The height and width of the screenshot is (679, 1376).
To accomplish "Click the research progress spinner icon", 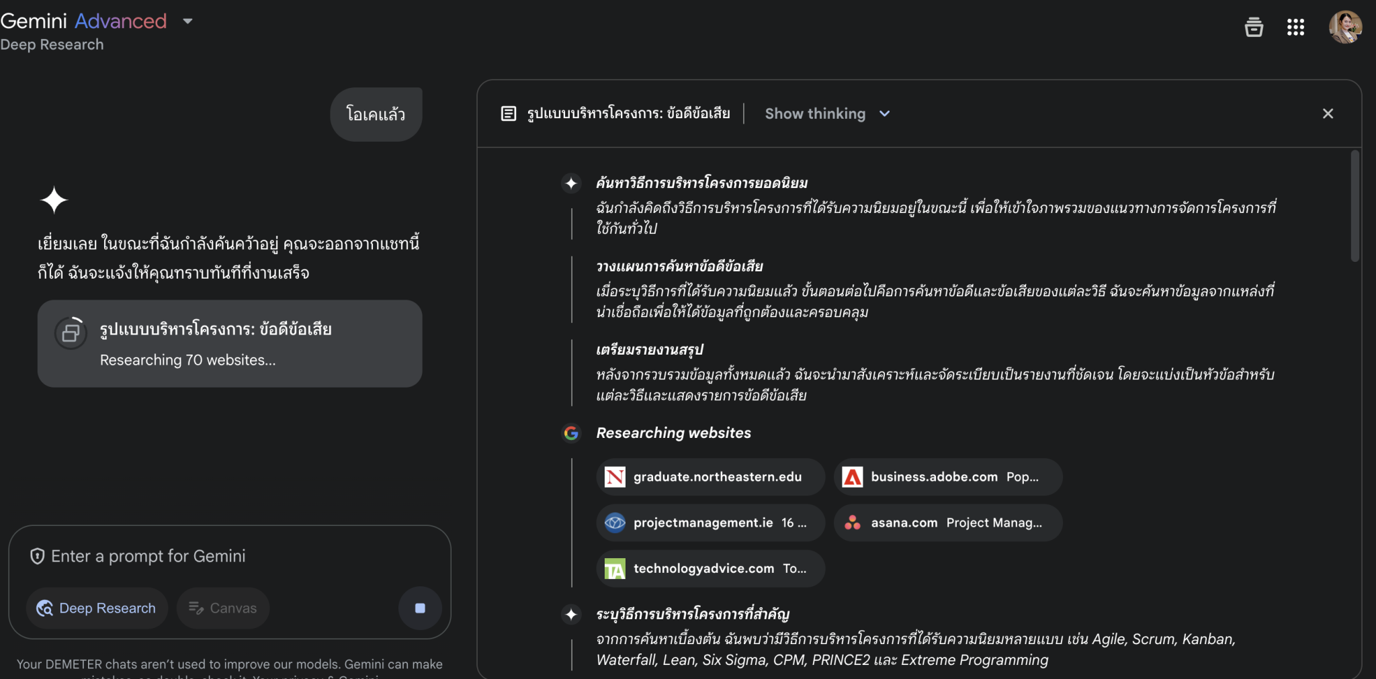I will (71, 332).
